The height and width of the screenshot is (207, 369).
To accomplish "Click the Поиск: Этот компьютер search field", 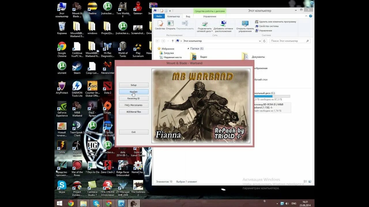I will [290, 41].
